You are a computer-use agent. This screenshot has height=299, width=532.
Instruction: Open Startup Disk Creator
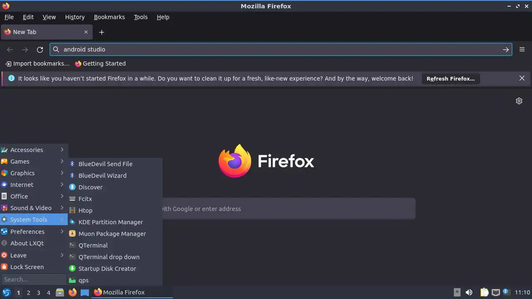pyautogui.click(x=115, y=269)
